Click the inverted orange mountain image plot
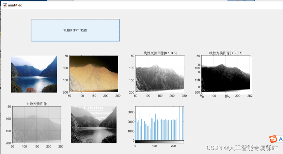 pos(94,74)
